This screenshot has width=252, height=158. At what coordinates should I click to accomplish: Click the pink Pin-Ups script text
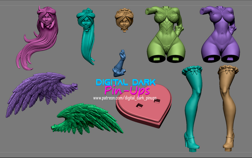pos(127,91)
